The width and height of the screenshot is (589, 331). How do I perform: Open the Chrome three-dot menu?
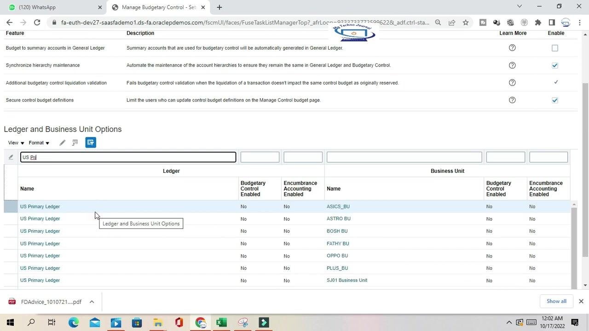579,22
